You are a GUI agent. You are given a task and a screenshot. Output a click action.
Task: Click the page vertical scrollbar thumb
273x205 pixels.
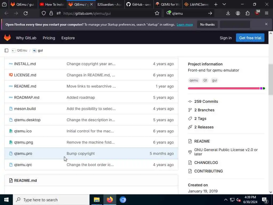(271, 80)
